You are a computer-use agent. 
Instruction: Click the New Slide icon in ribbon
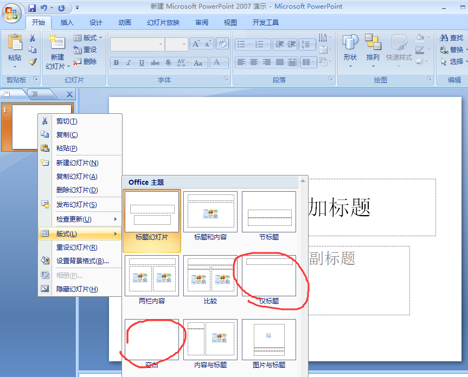click(57, 43)
